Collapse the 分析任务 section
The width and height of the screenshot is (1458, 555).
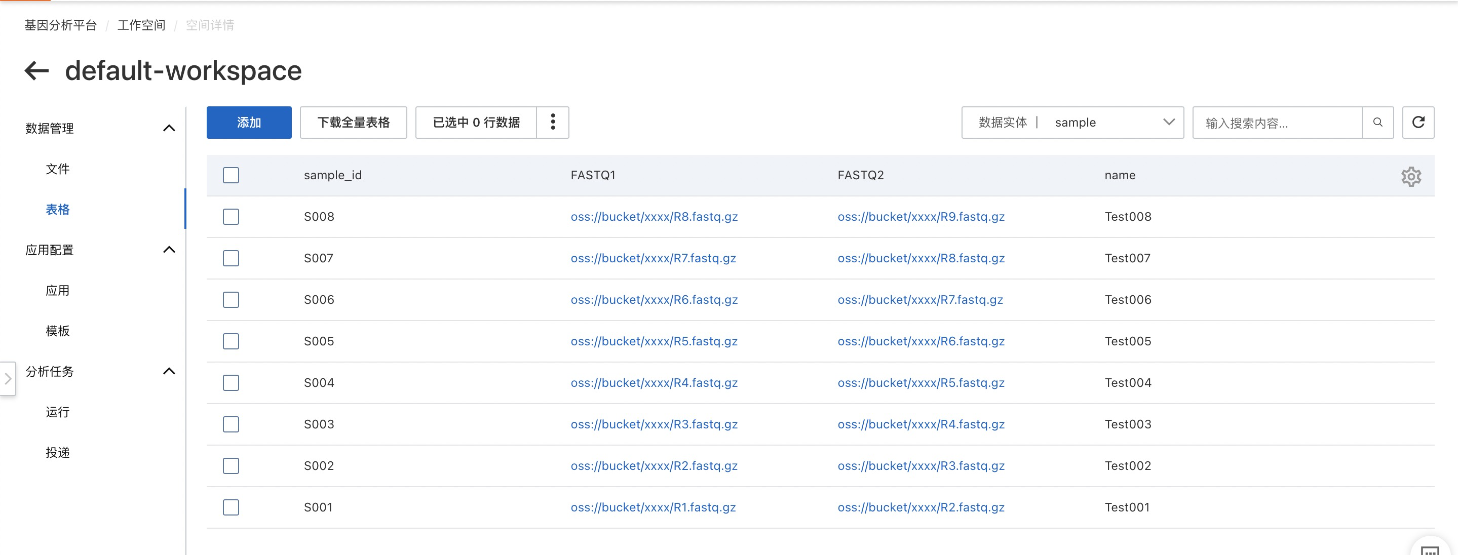click(x=169, y=371)
